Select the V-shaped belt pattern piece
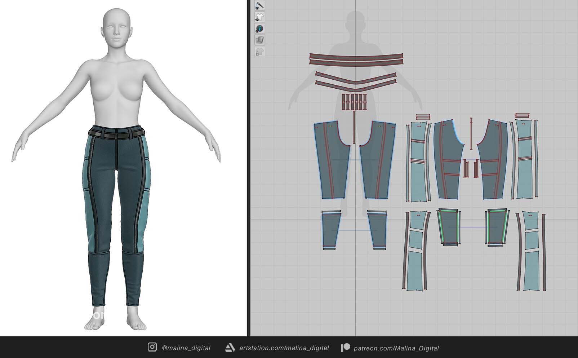 356,80
